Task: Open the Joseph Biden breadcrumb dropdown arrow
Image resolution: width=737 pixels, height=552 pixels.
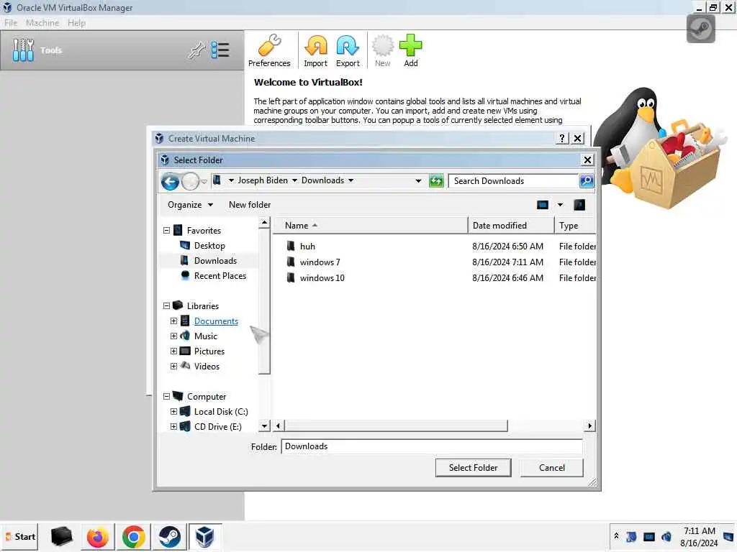Action: pos(294,180)
